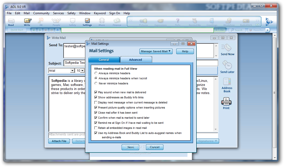The width and height of the screenshot is (284, 167).
Task: Open the Keyword menu
Action: pos(100,13)
